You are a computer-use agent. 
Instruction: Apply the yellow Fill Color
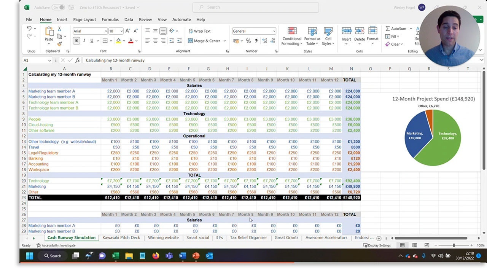coord(119,41)
